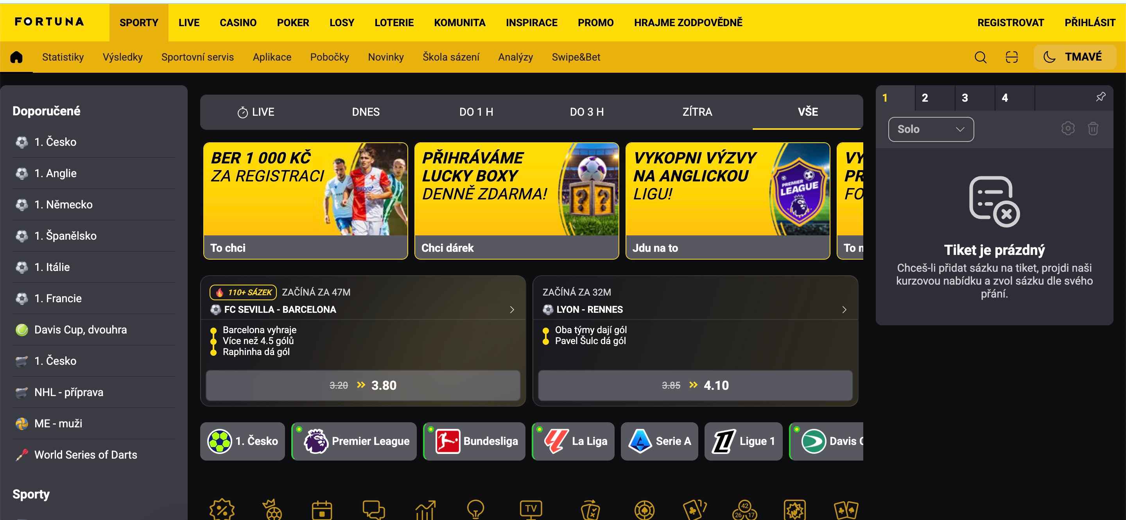Add the 4.10 boosted odds bet
Viewport: 1126px width, 520px height.
point(695,386)
